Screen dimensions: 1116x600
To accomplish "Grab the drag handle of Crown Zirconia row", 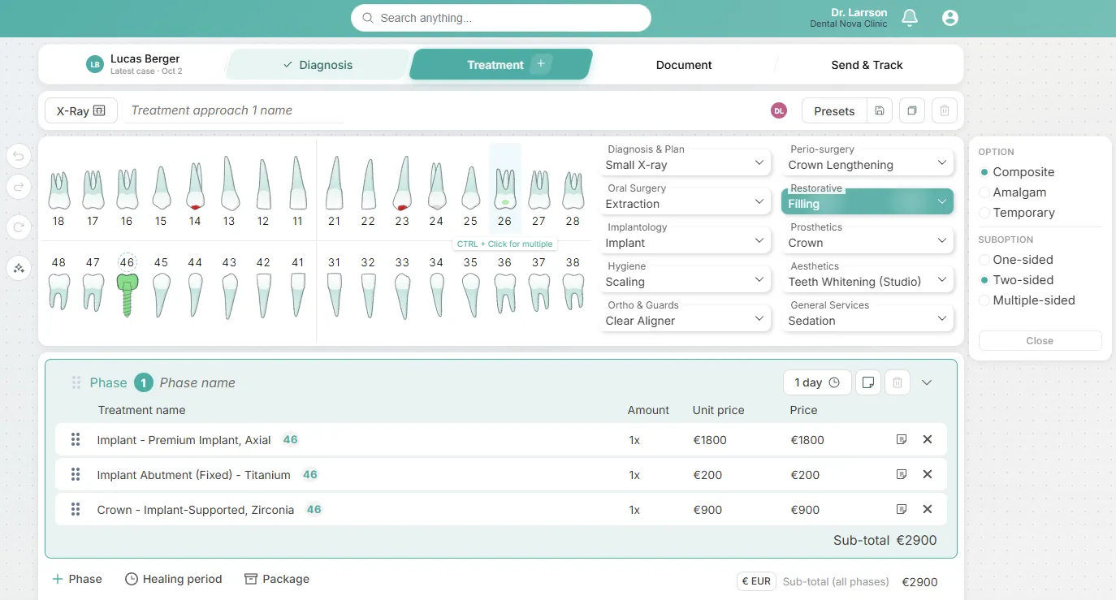I will tap(76, 509).
